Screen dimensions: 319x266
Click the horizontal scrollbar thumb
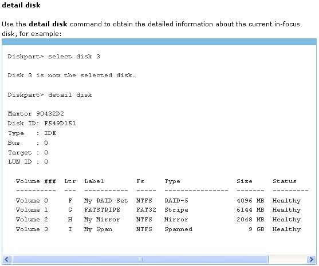pos(140,260)
